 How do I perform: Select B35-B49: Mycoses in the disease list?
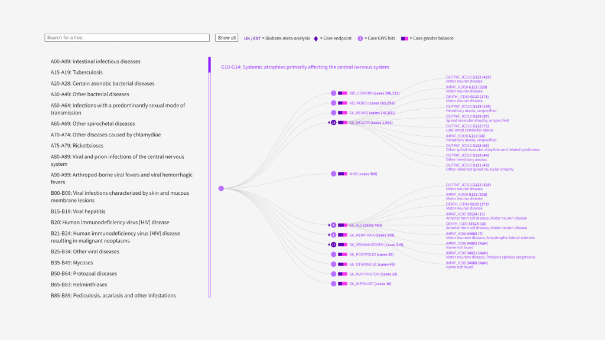tap(76, 263)
